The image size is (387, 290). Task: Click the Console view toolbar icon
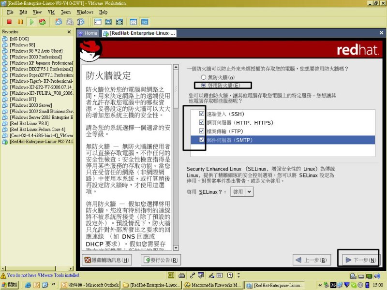point(145,22)
